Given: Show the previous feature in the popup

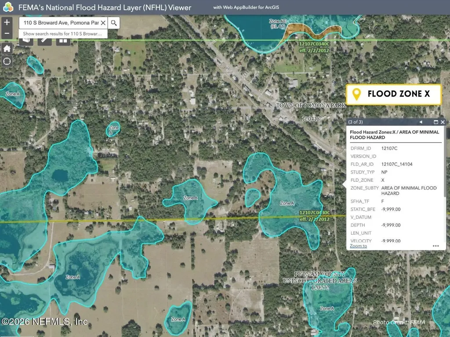Looking at the screenshot, I should click(x=421, y=122).
